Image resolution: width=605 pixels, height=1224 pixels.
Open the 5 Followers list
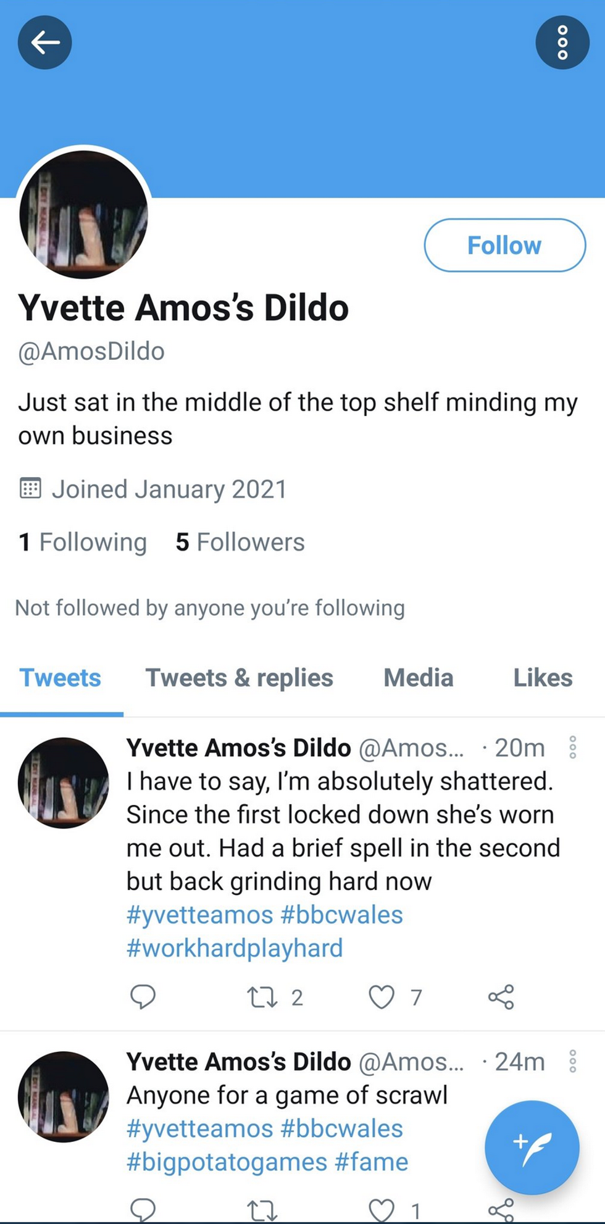tap(240, 543)
